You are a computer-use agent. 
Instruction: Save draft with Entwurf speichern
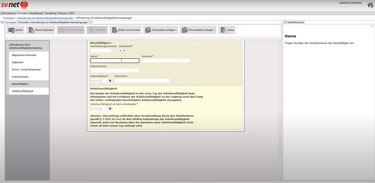pos(41,30)
